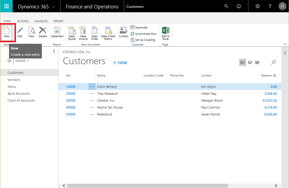Create a new Sales Invoice

point(83,33)
